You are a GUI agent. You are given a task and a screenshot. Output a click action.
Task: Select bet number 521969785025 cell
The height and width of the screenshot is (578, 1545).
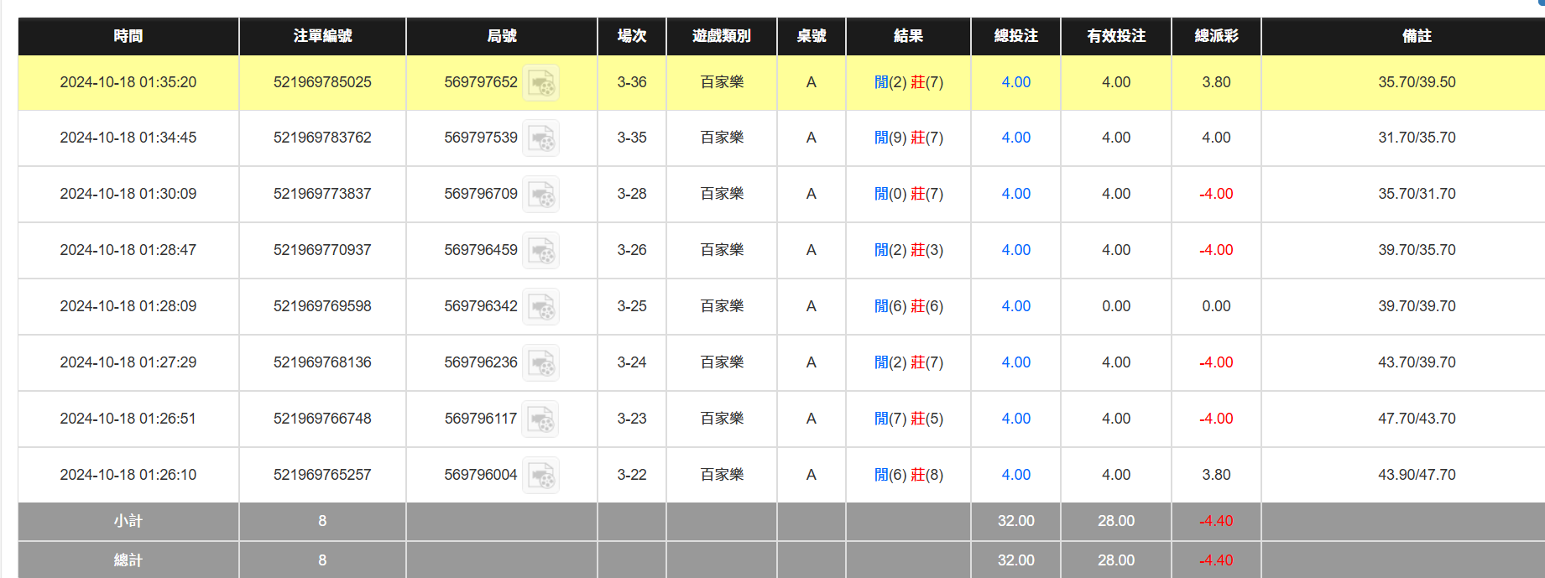[x=322, y=82]
